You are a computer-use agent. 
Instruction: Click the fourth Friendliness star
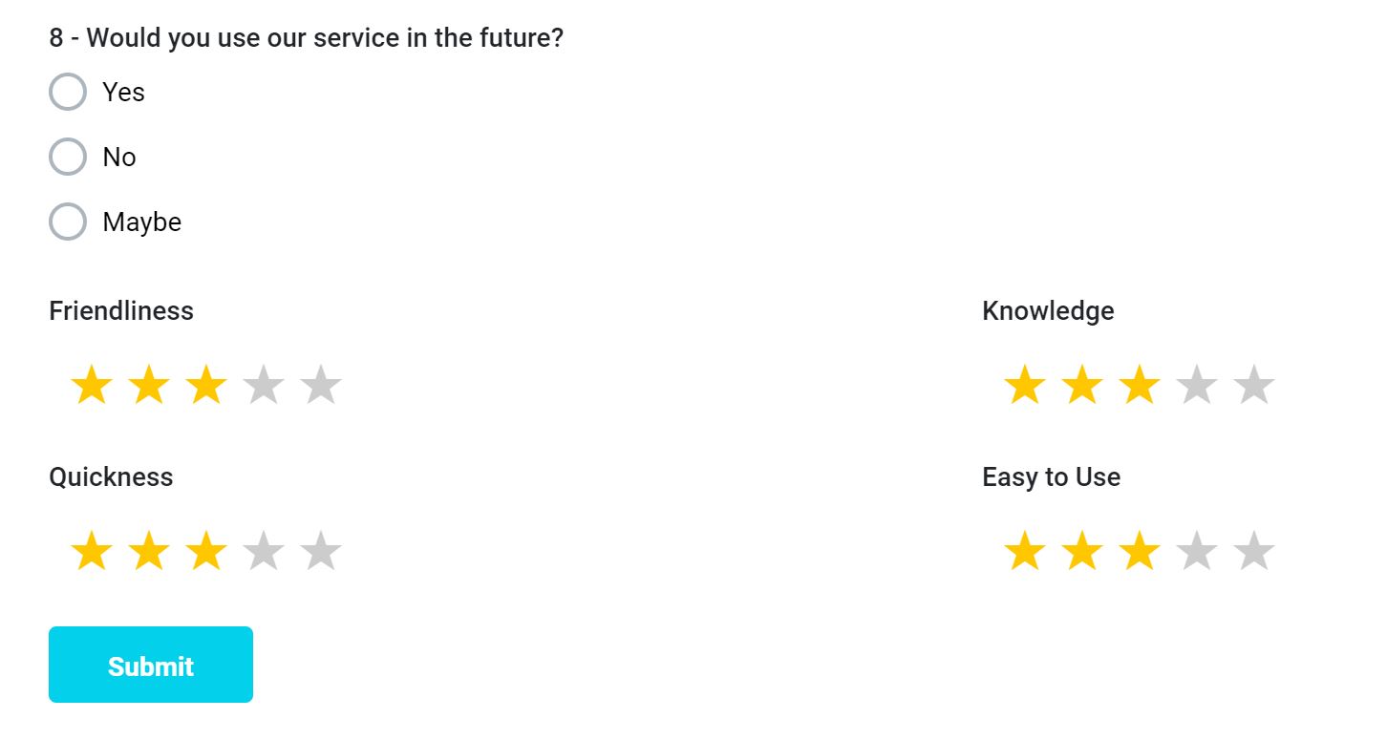264,386
